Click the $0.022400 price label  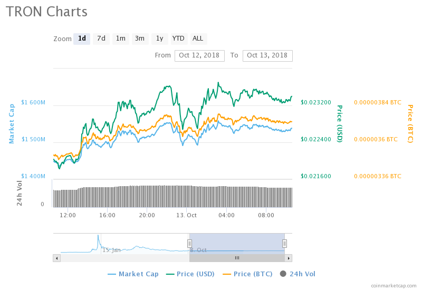[316, 139]
